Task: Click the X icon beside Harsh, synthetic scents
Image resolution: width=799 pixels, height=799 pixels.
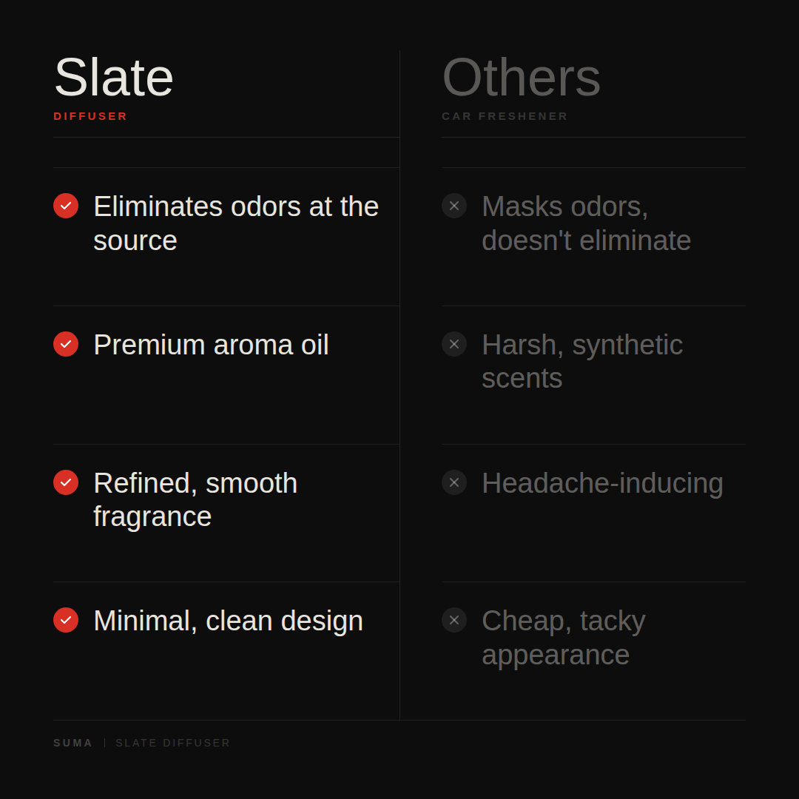Action: point(454,344)
